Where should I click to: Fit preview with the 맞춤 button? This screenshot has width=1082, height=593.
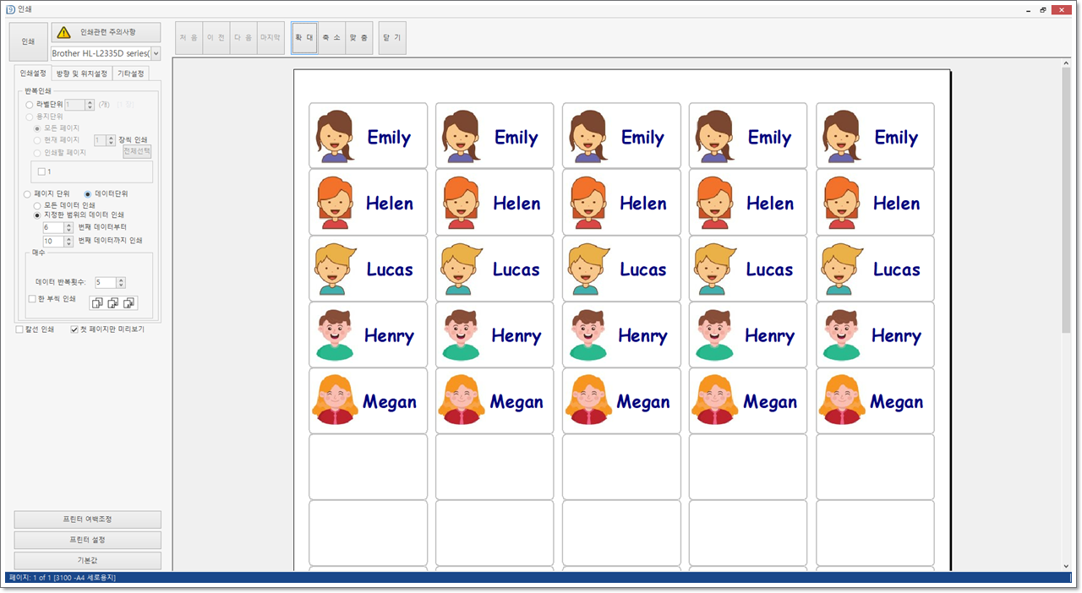pos(359,38)
